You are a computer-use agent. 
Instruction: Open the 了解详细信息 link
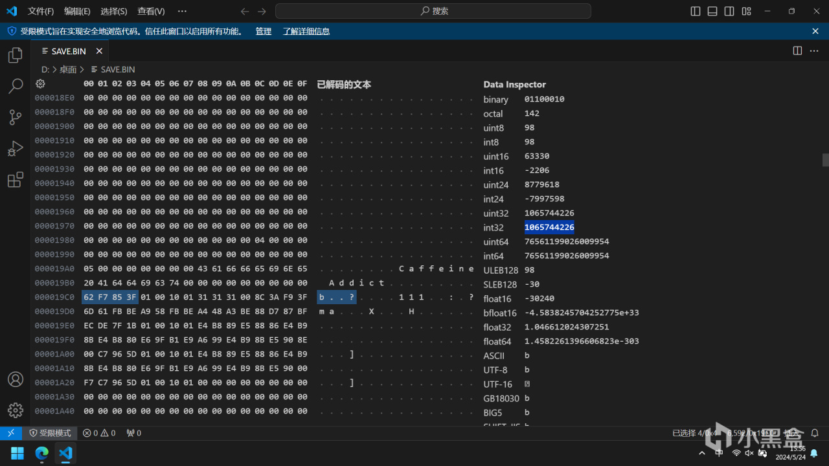tap(306, 31)
